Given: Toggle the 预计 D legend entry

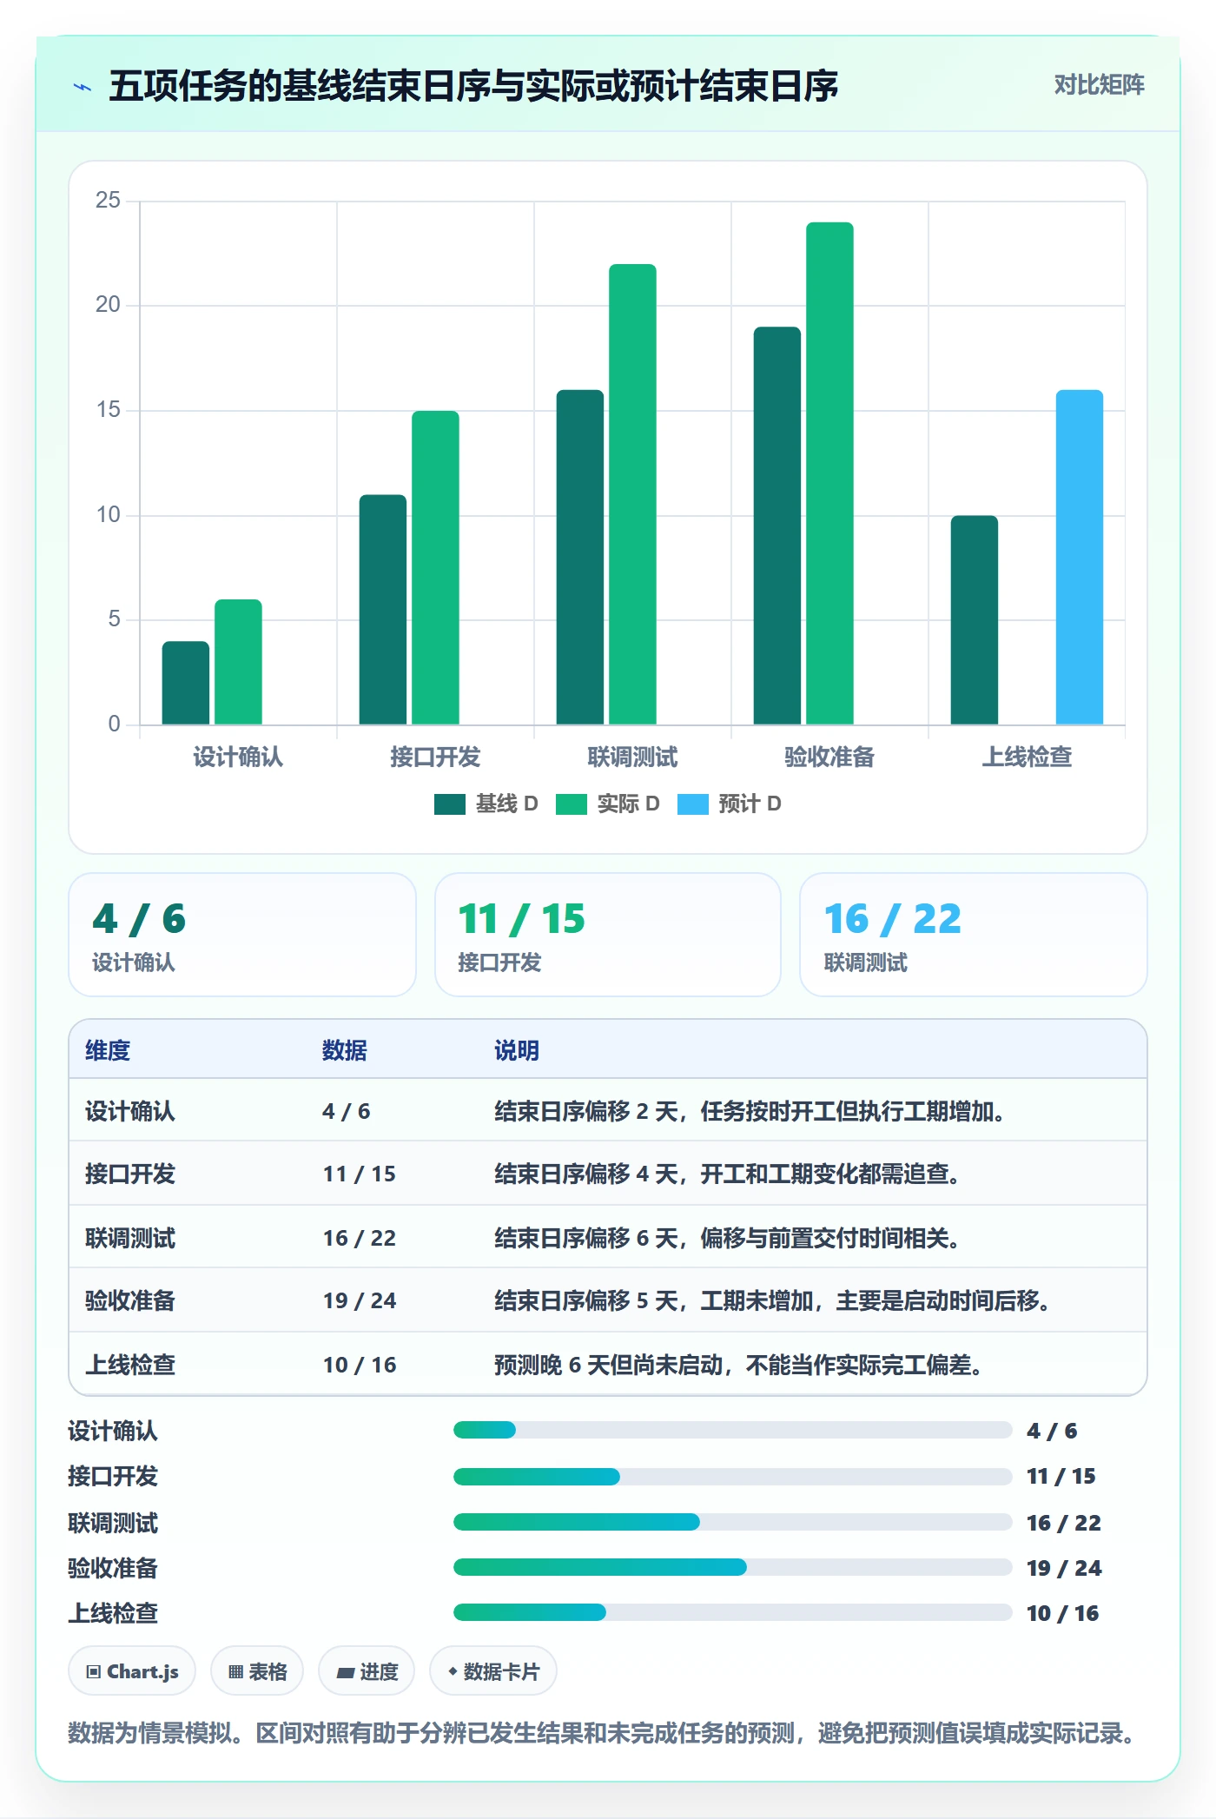Looking at the screenshot, I should [x=730, y=804].
